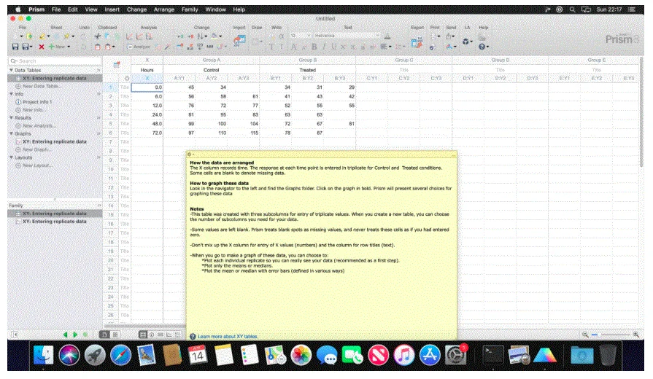Open the Help question mark icon

point(482,47)
